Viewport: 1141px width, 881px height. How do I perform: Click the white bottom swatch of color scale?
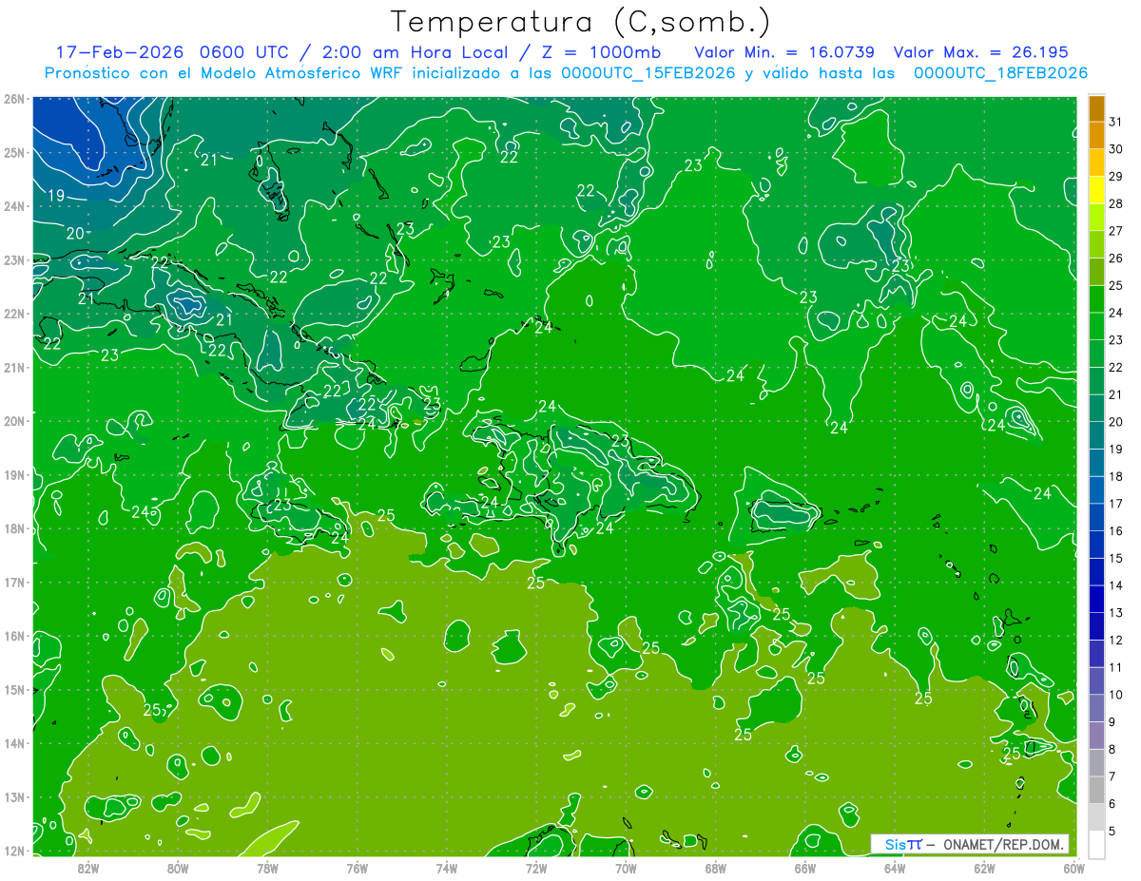[1096, 844]
